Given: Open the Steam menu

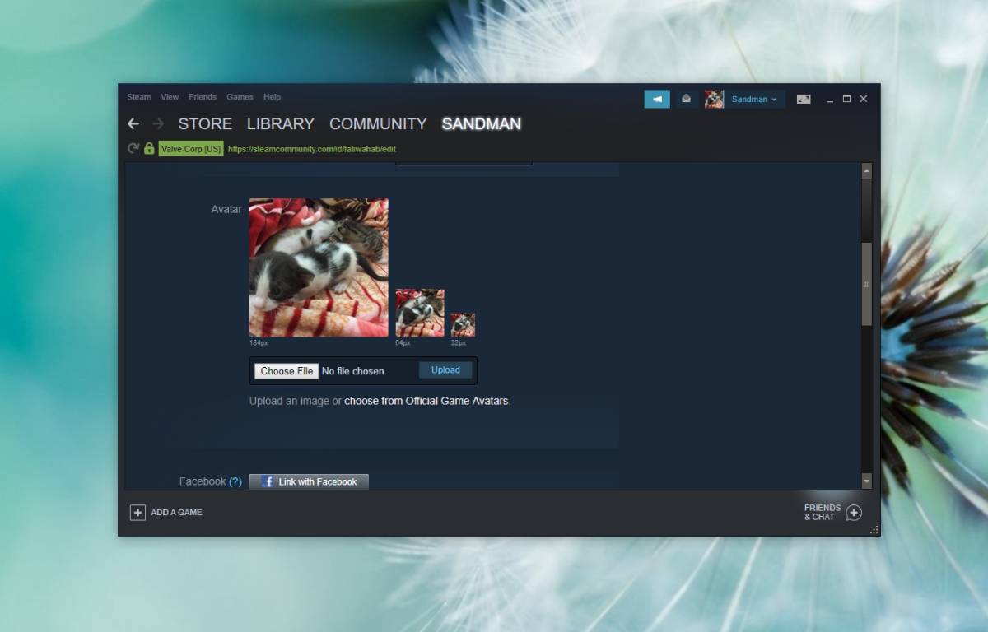Looking at the screenshot, I should coord(139,97).
